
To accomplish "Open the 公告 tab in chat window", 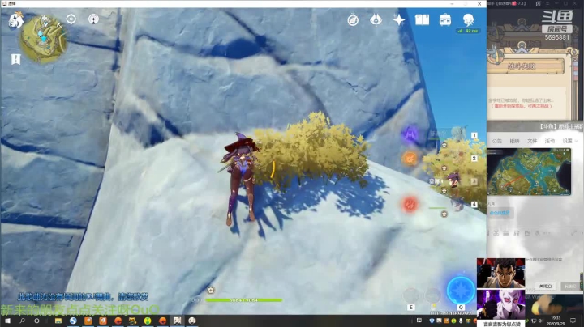I will 497,141.
